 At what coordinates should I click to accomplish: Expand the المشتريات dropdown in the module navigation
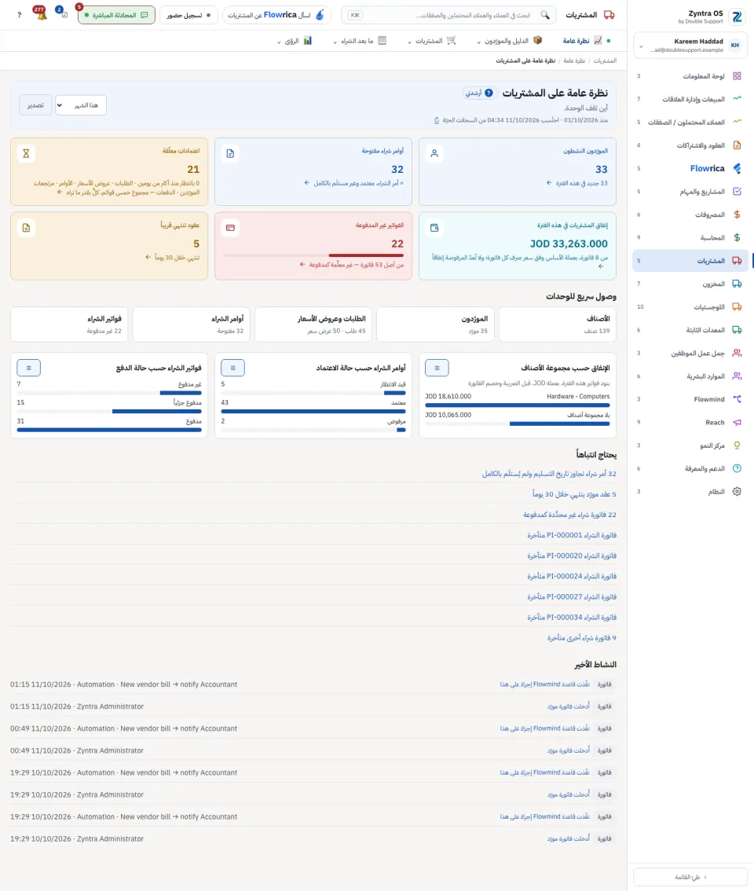pos(432,41)
